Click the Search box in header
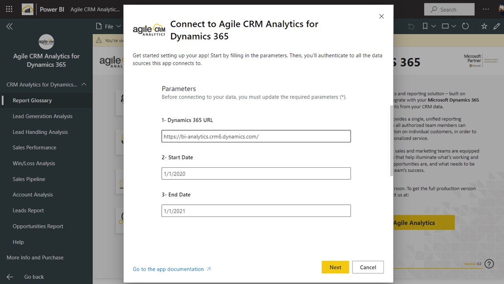Screen dimensions: 504x284 (449, 9)
